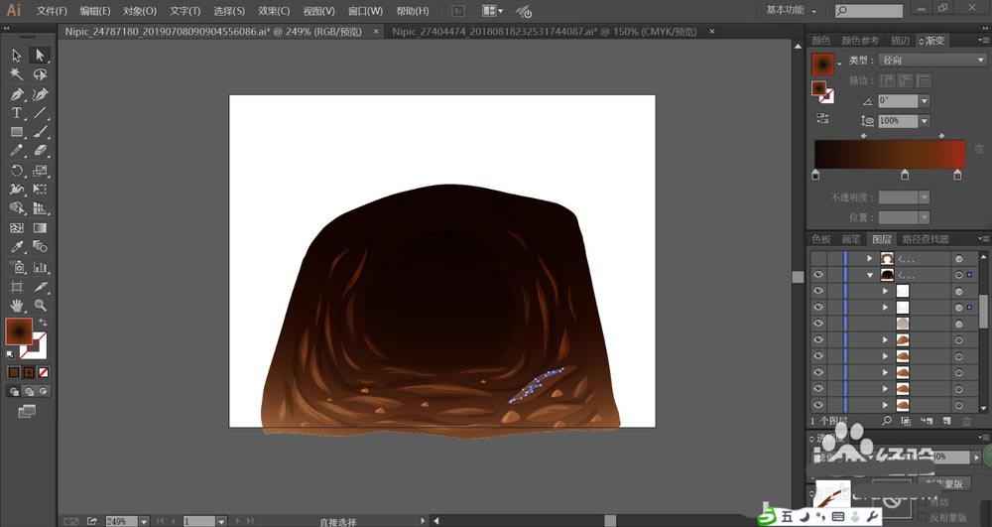Image resolution: width=992 pixels, height=527 pixels.
Task: Click the toolbox fill gradient swatch
Action: [x=19, y=331]
